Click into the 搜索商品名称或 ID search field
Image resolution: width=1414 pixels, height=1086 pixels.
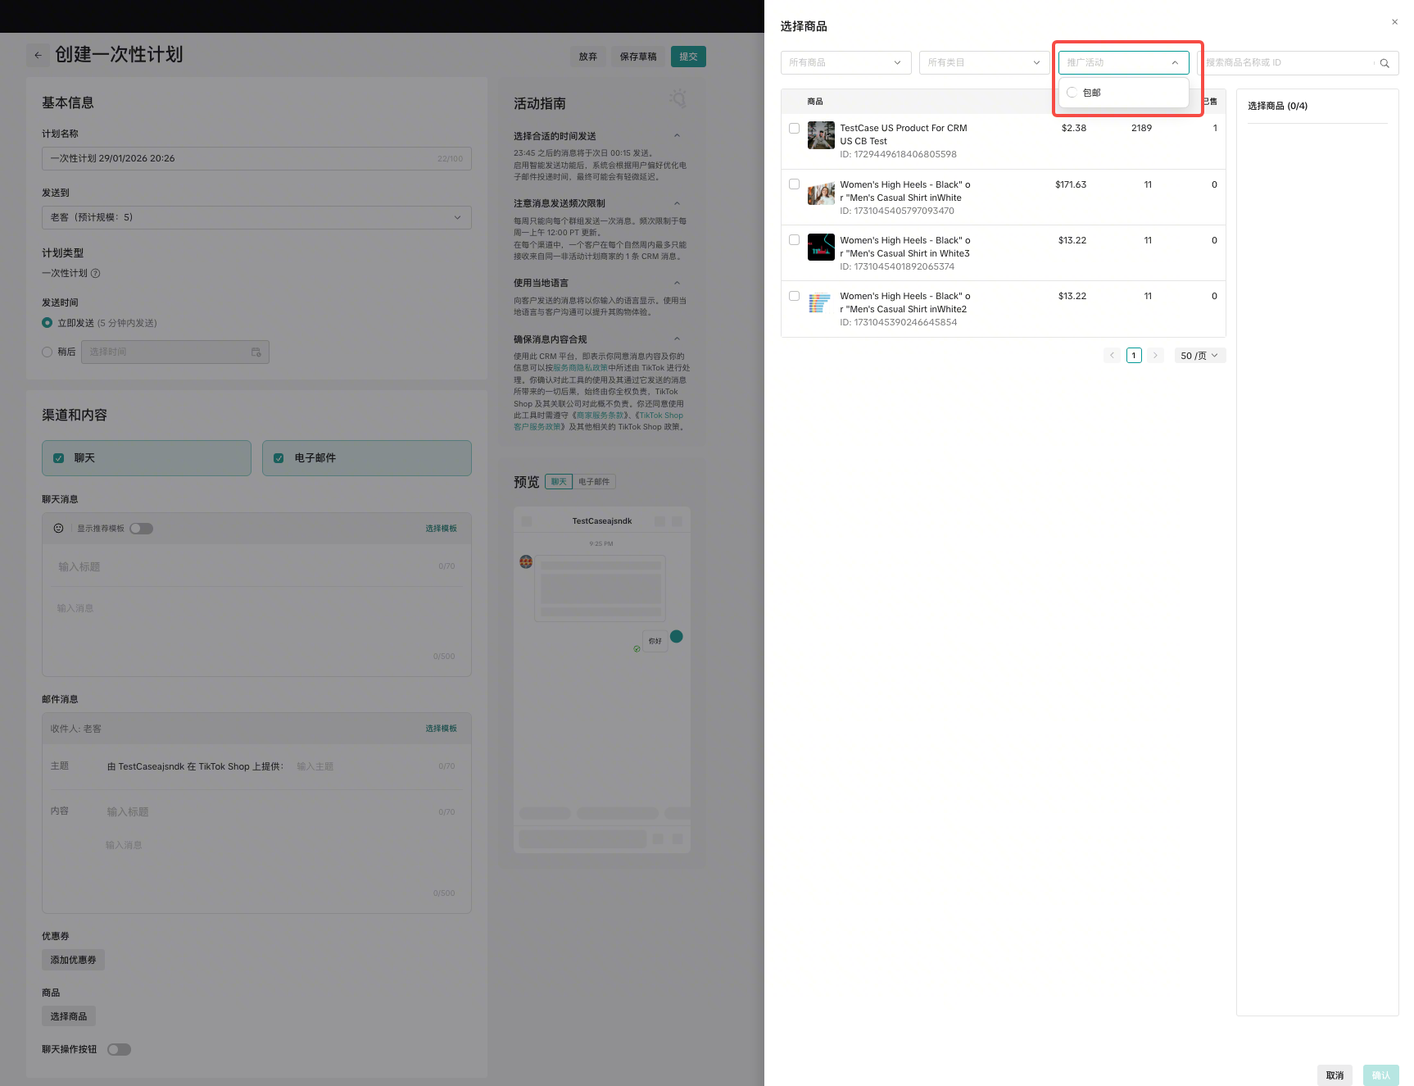click(x=1286, y=63)
